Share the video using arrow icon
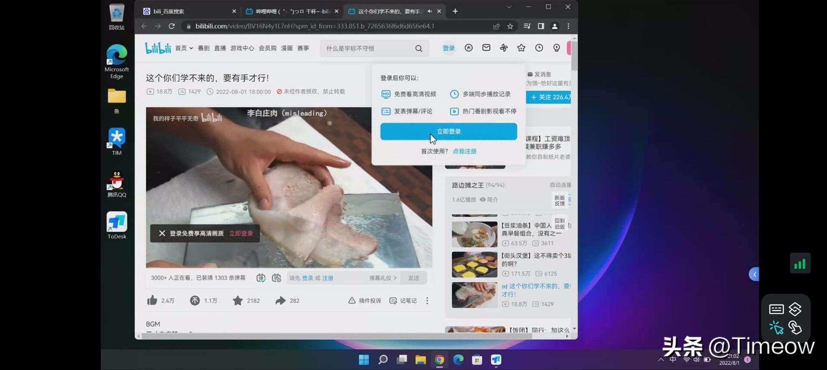 coord(280,300)
